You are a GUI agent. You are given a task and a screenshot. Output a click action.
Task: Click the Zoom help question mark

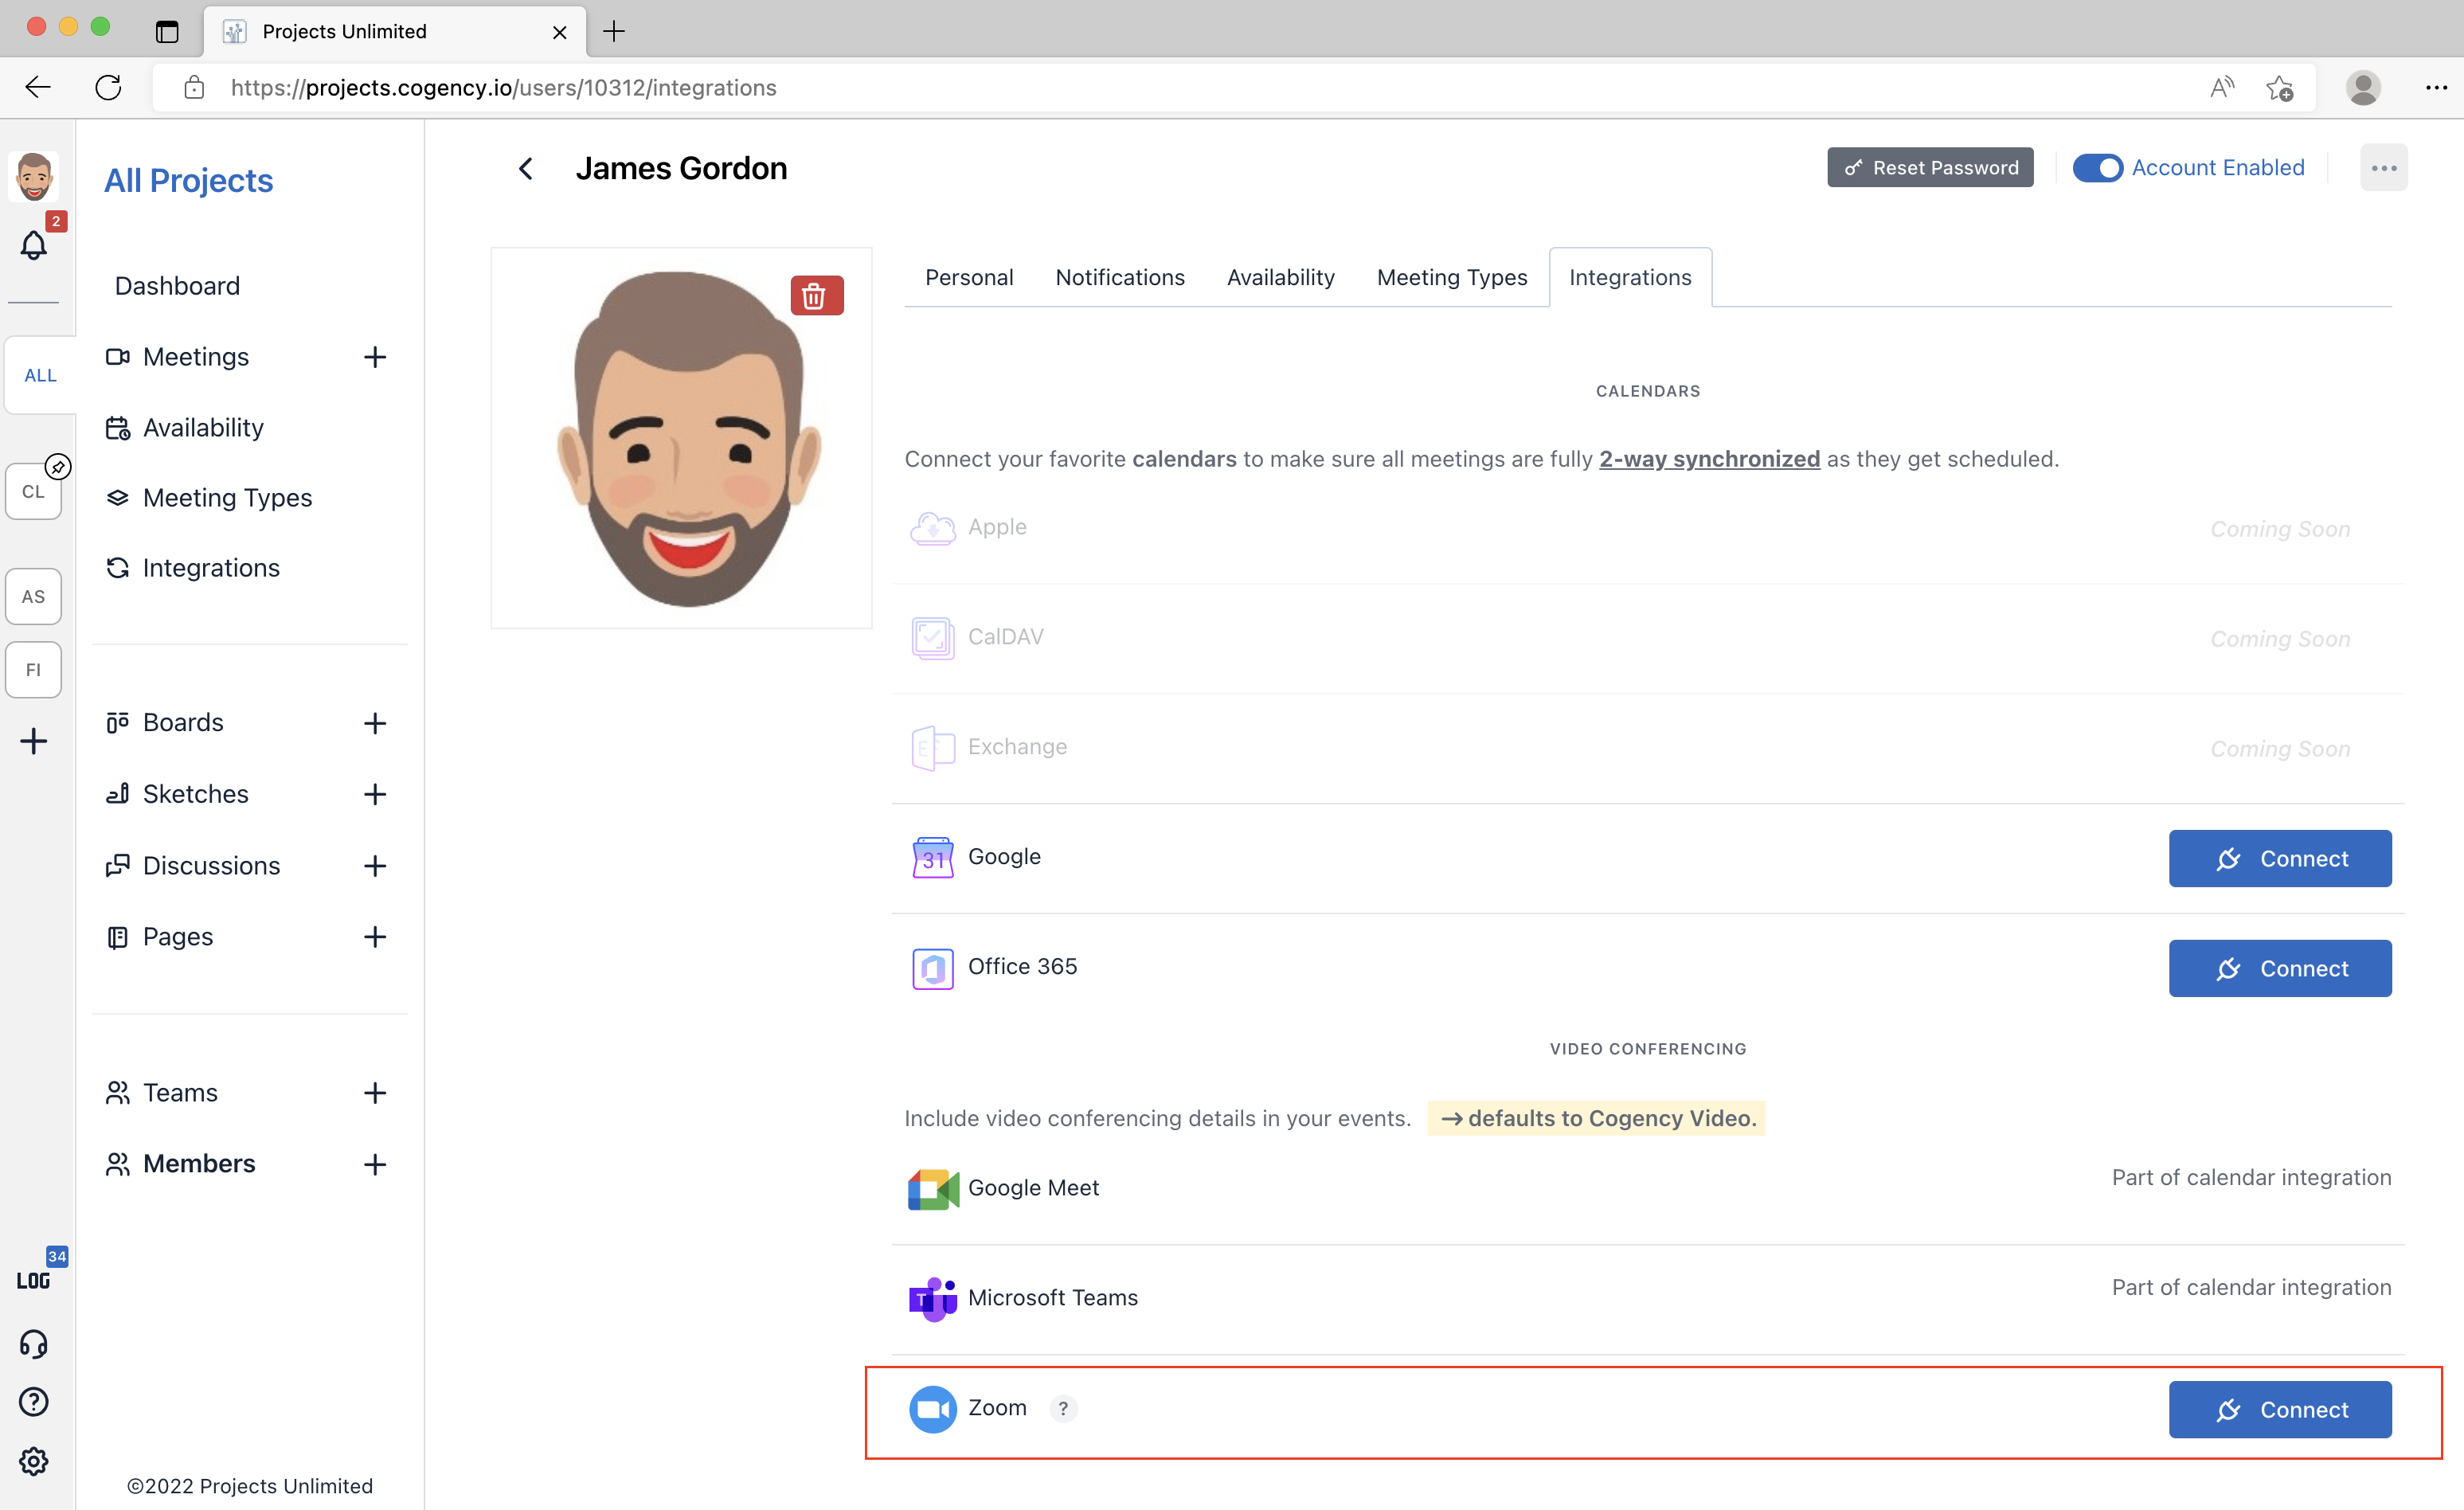1063,1408
